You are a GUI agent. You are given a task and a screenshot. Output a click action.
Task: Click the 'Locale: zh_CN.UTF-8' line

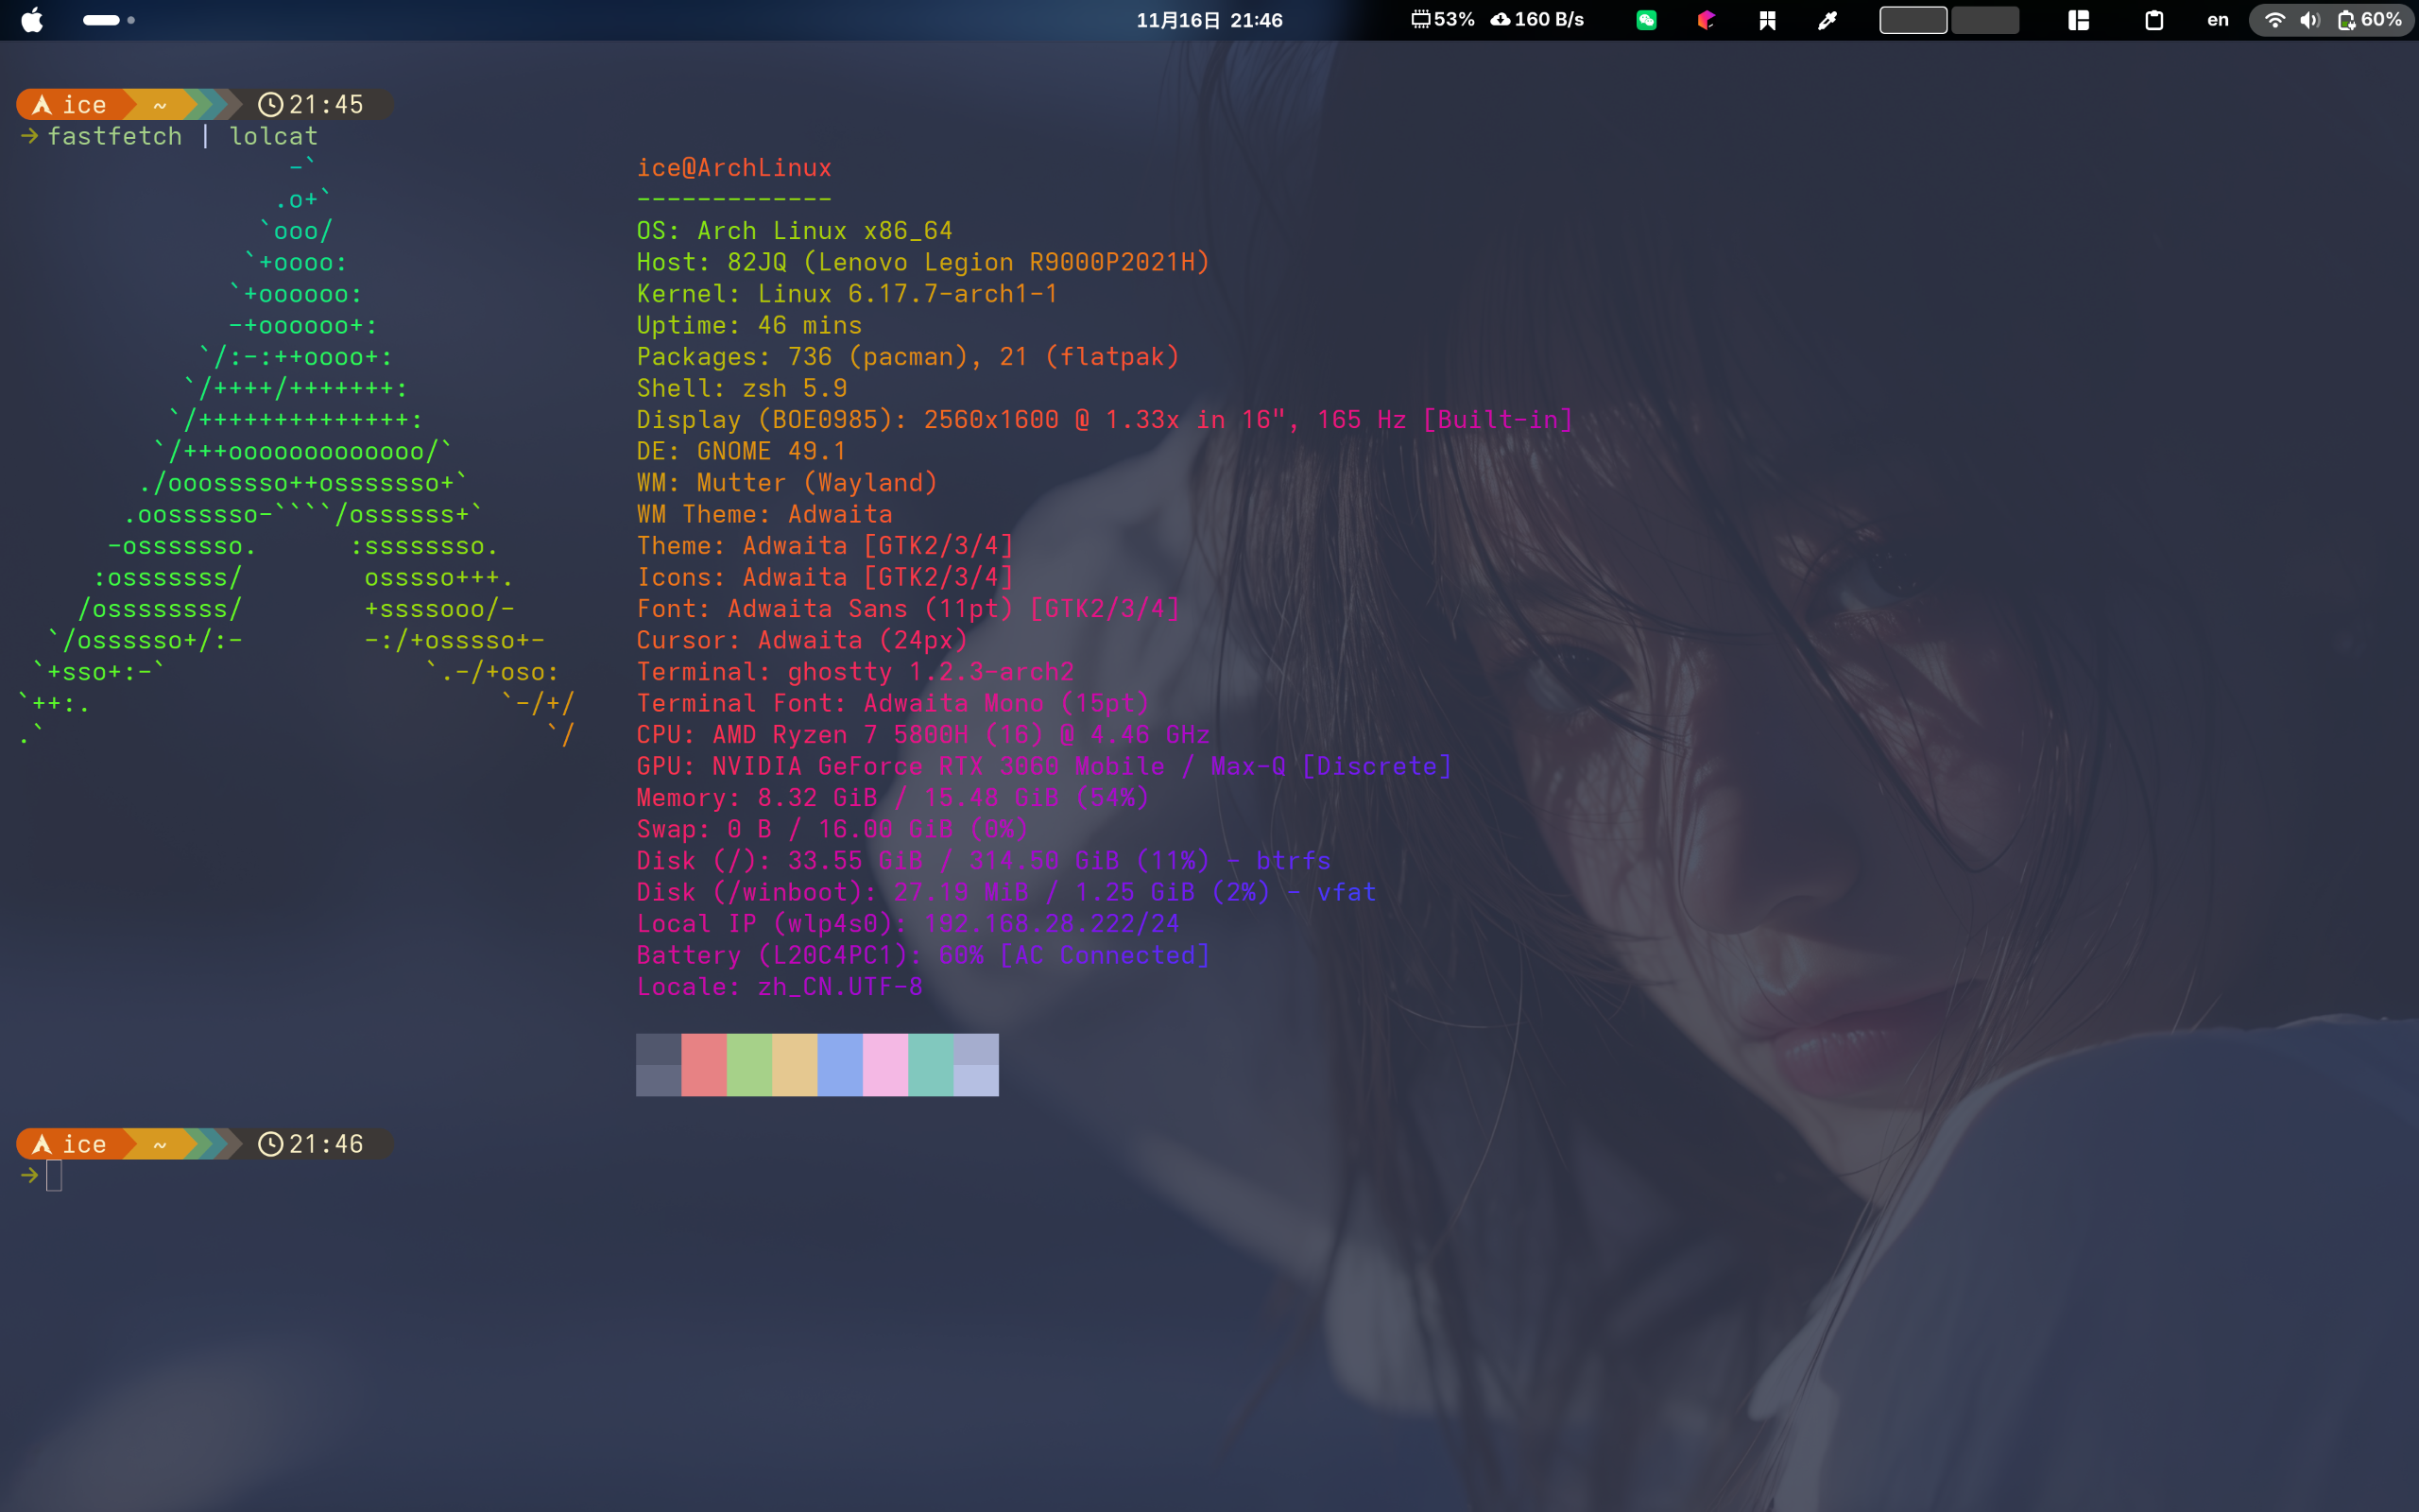coord(780,987)
